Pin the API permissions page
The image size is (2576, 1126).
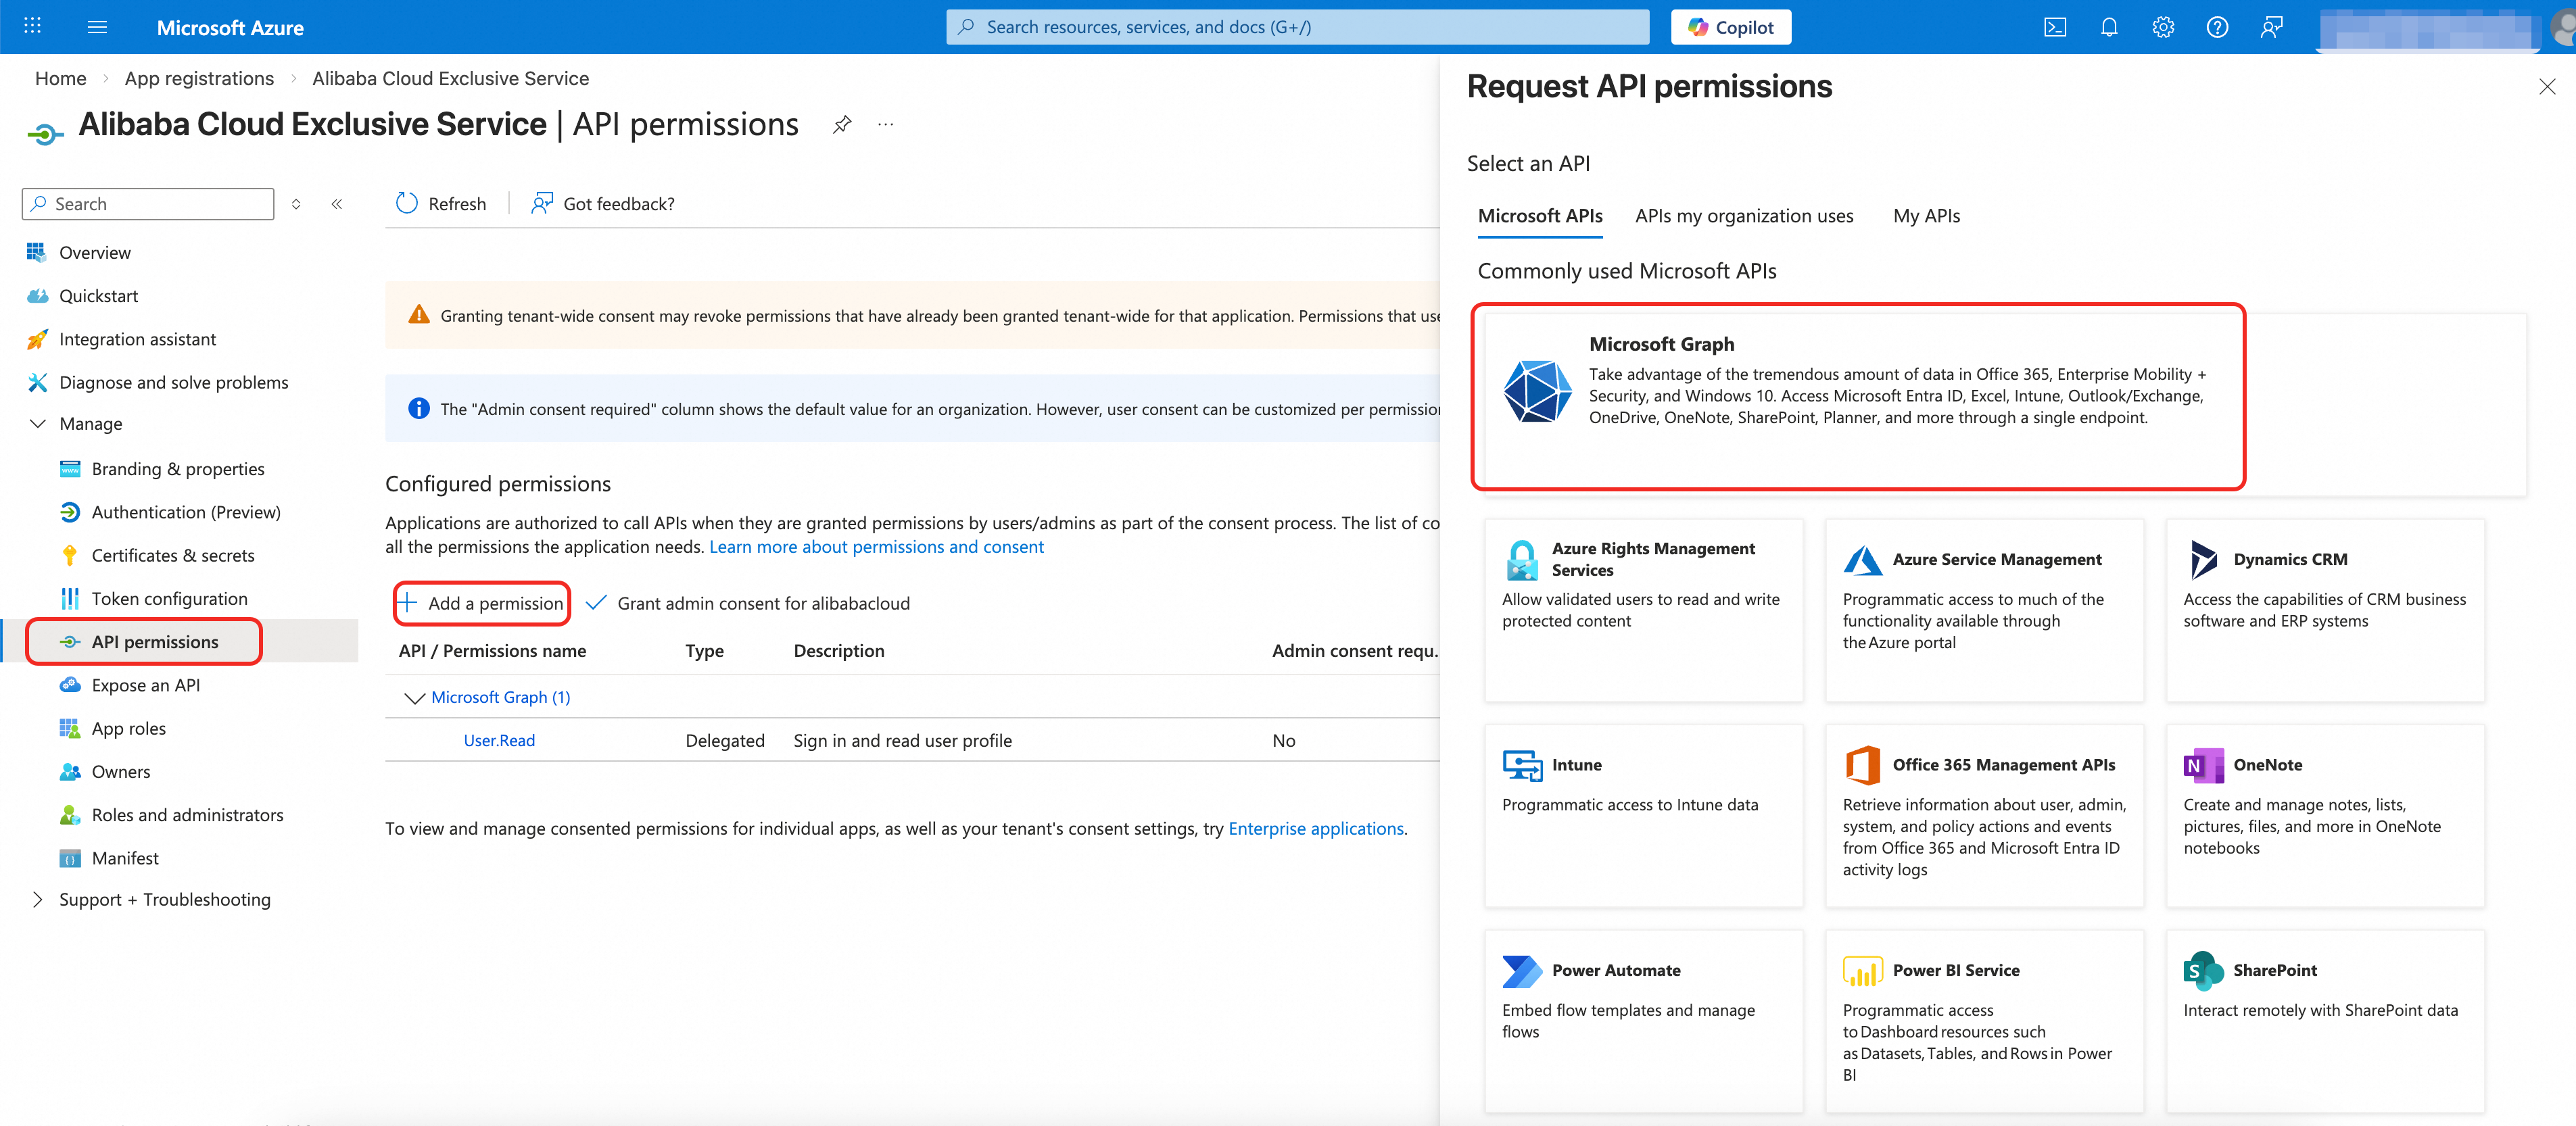click(x=842, y=125)
